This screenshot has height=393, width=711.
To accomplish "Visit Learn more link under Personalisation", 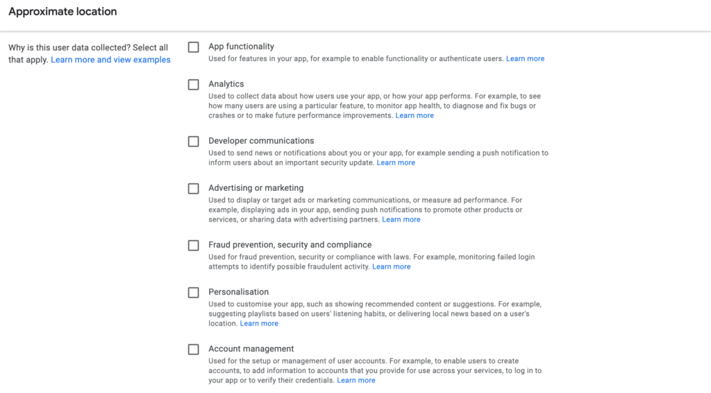I will pyautogui.click(x=259, y=324).
